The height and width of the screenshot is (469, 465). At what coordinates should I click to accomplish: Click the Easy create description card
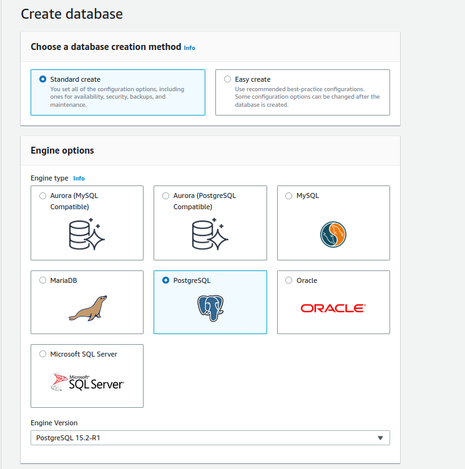[x=303, y=92]
